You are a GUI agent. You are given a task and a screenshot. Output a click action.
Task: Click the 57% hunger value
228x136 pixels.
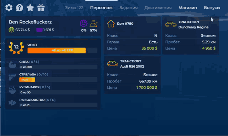point(94,30)
